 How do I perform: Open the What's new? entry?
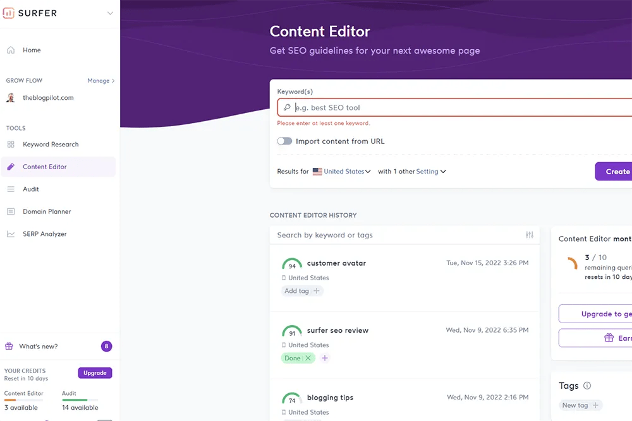39,346
